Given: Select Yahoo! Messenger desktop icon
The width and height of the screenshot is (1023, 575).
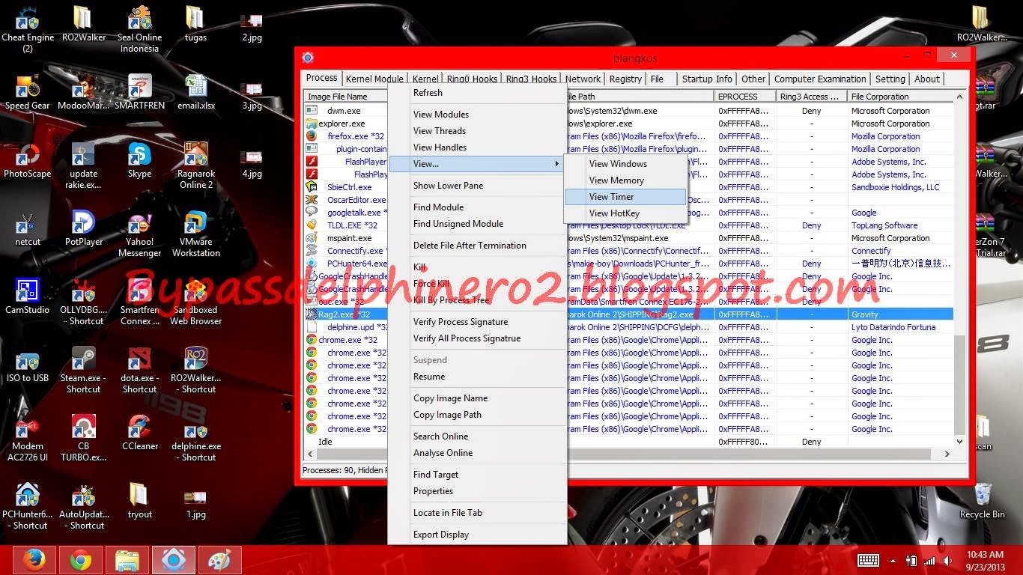Looking at the screenshot, I should pyautogui.click(x=139, y=234).
